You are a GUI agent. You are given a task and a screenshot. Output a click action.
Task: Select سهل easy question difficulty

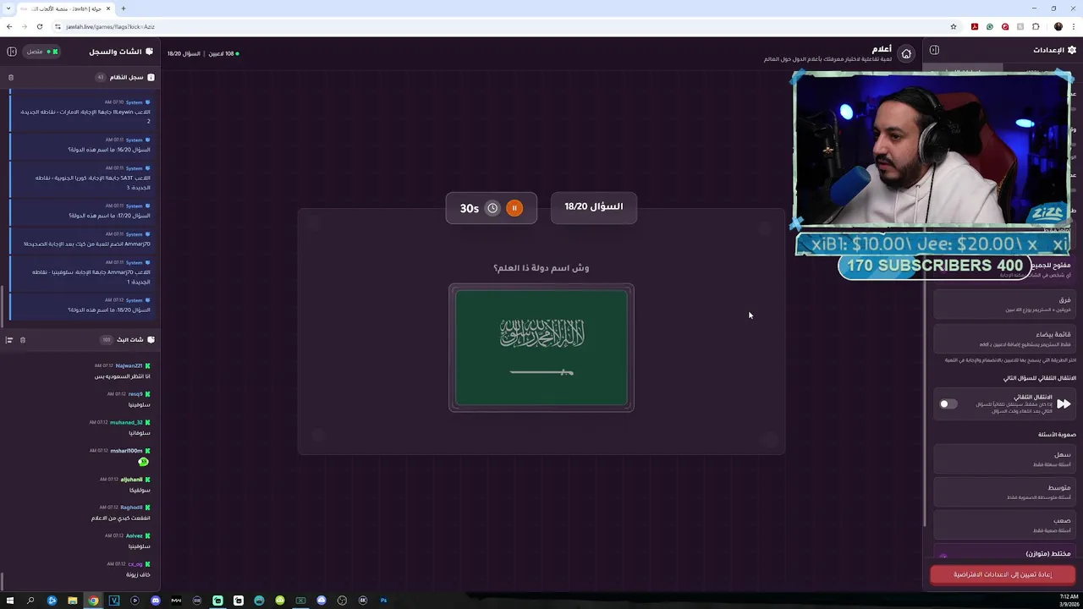pos(1003,458)
